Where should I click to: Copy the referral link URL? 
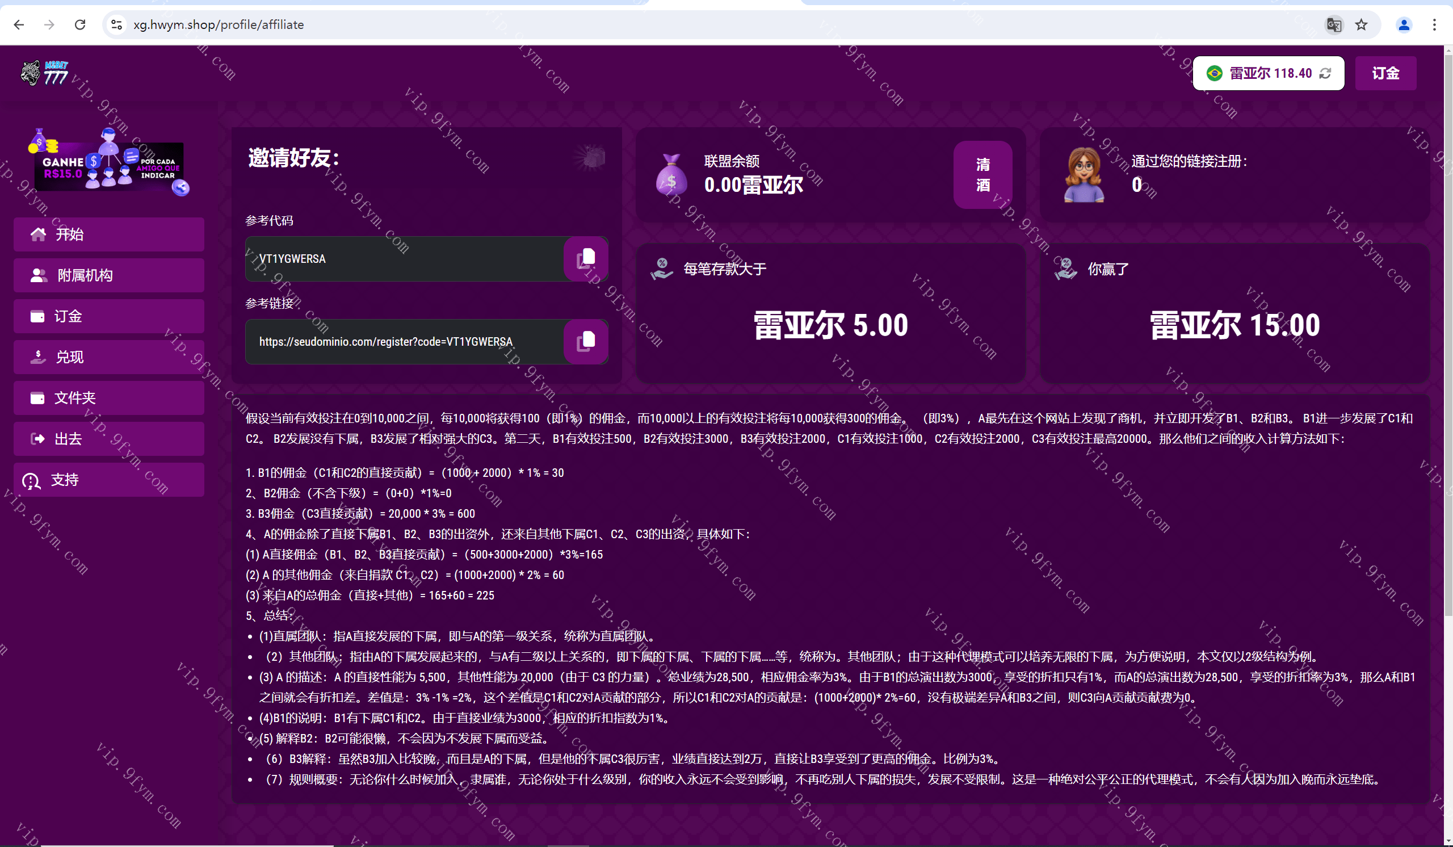tap(585, 342)
